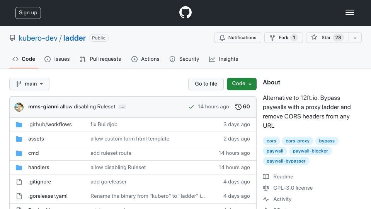Open the 'add goreleaser' commit message
371x209 pixels.
(108, 182)
